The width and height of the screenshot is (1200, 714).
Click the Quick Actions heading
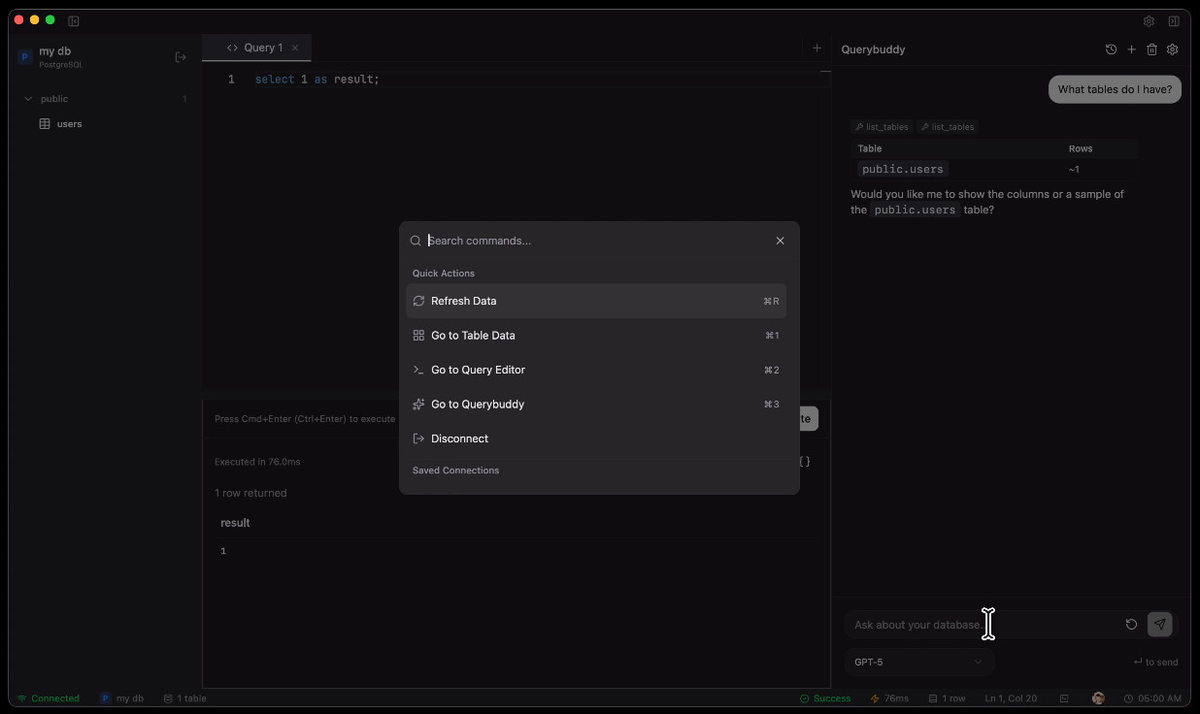coord(444,274)
